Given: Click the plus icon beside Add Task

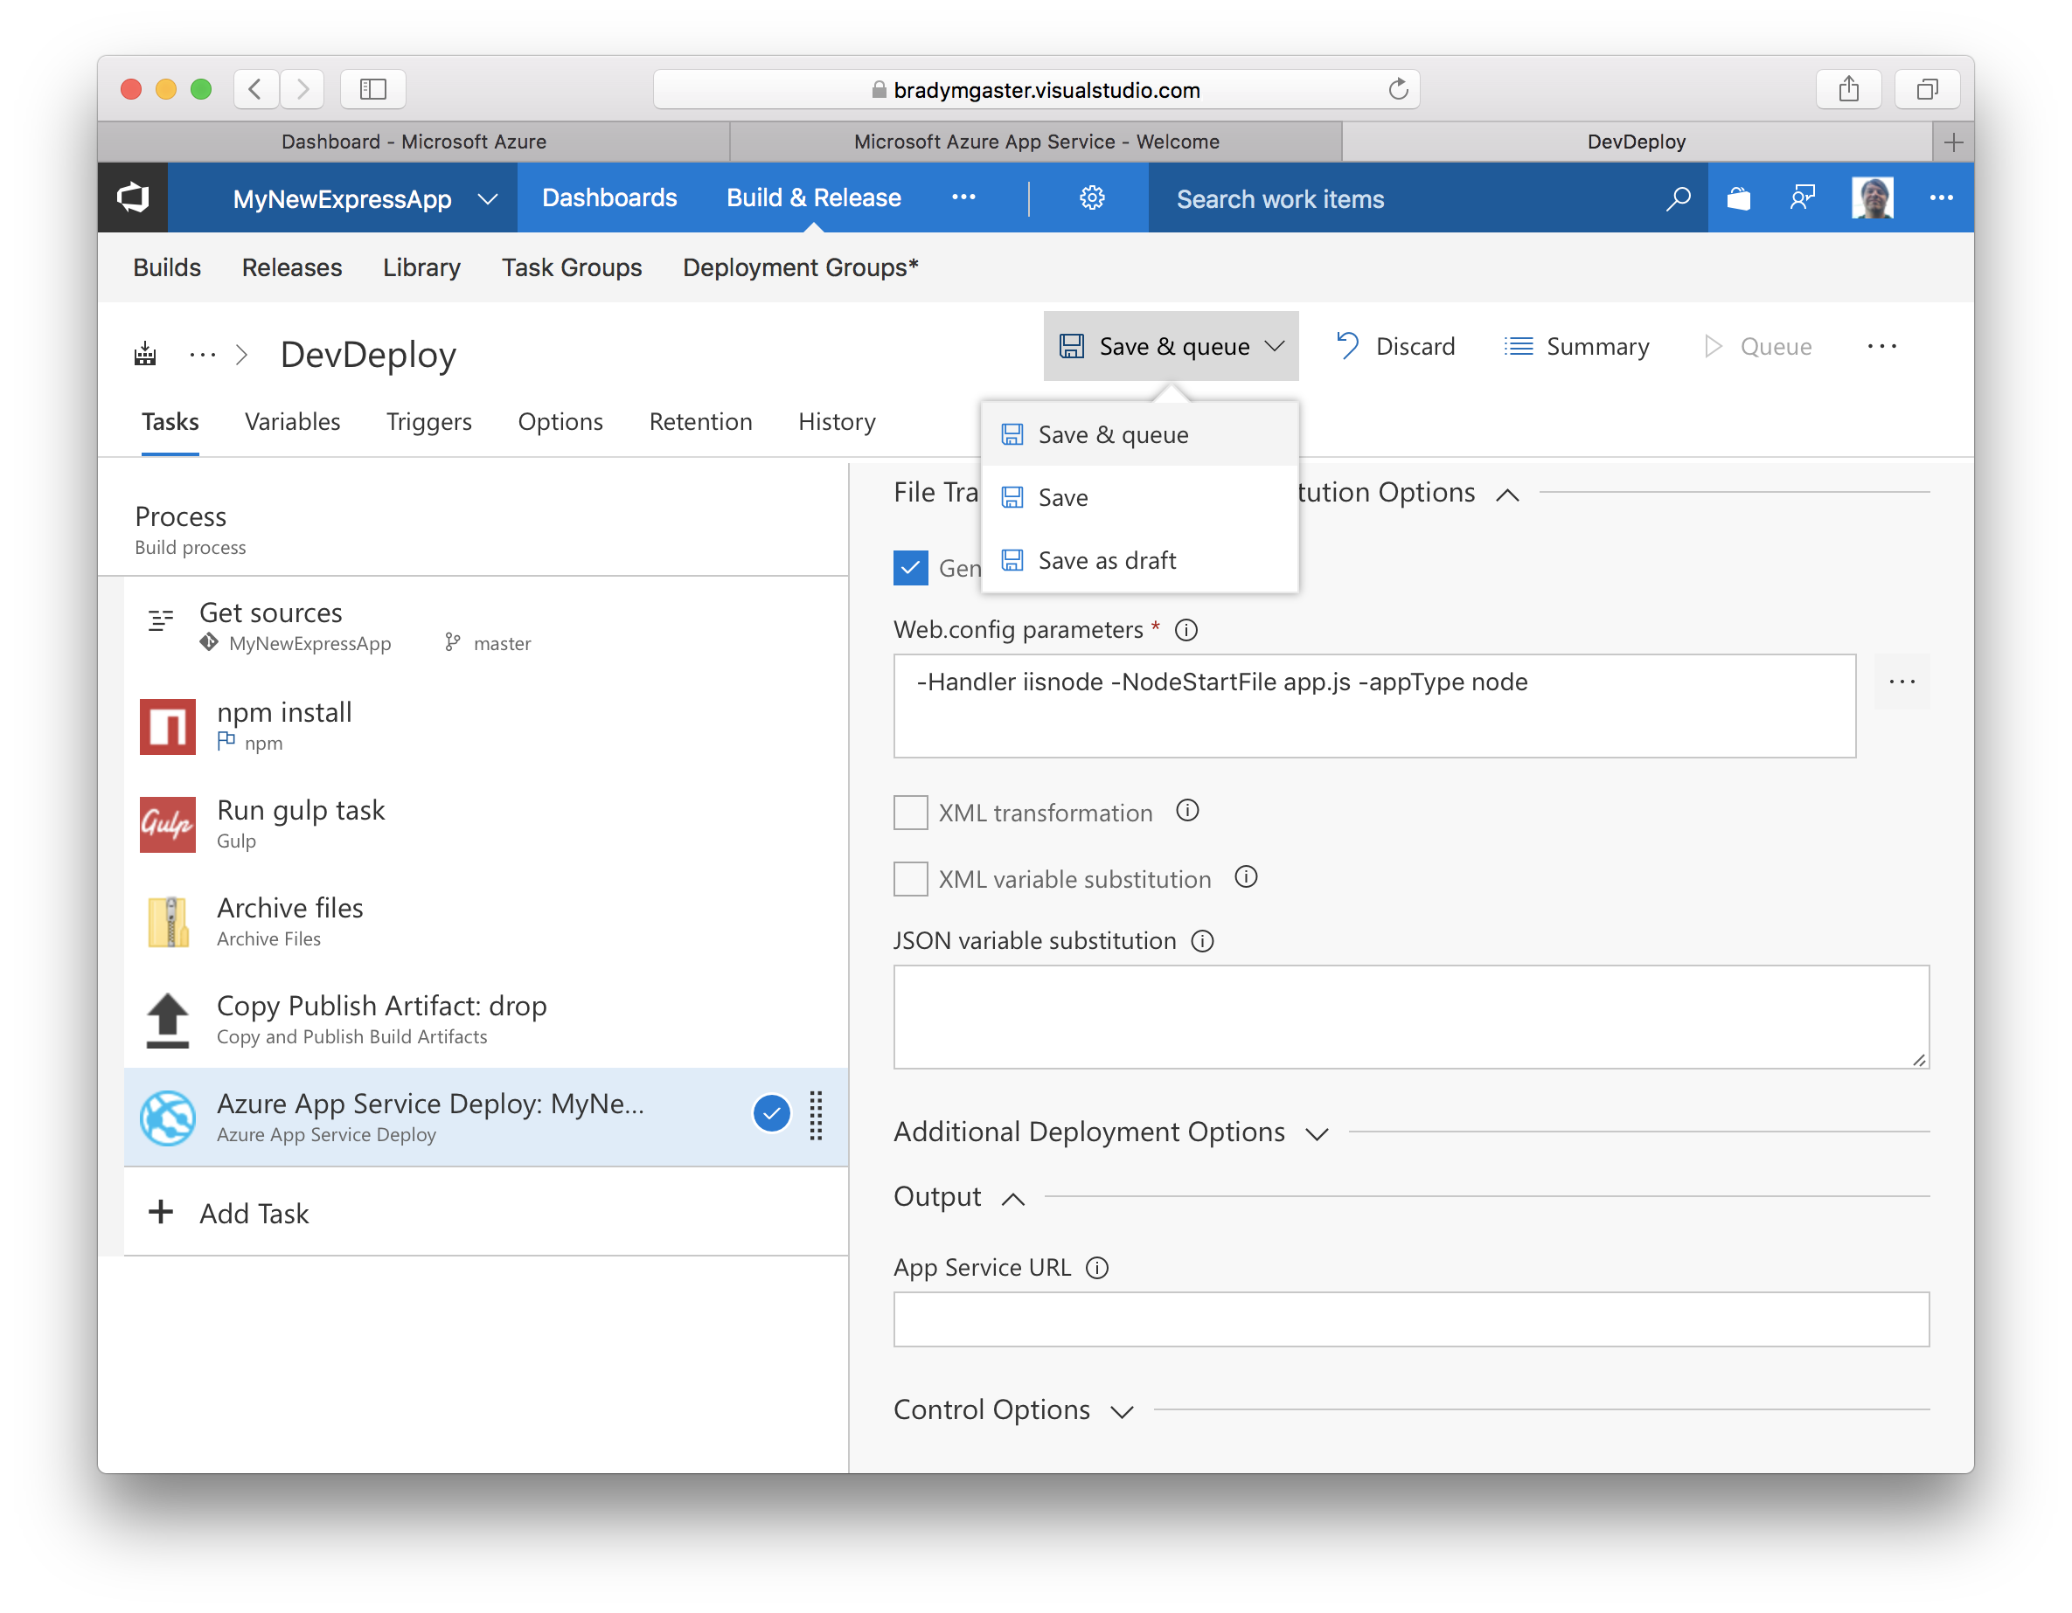Looking at the screenshot, I should [x=161, y=1212].
